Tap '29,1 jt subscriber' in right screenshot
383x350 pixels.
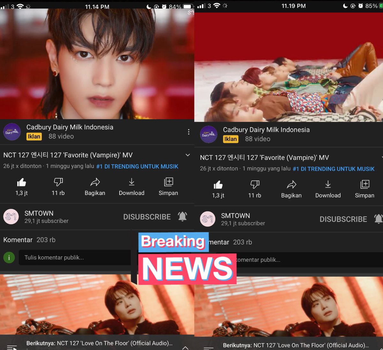[x=243, y=223]
